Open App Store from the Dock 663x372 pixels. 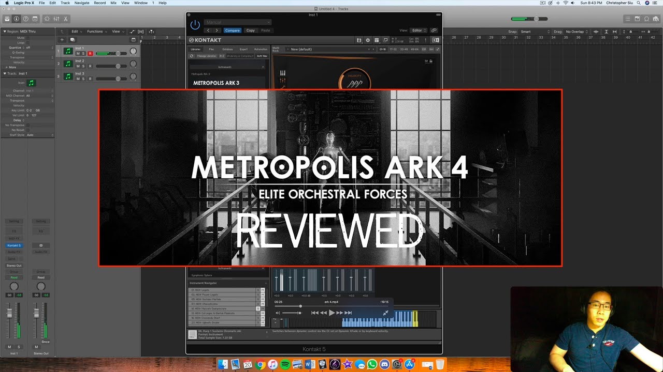point(410,365)
